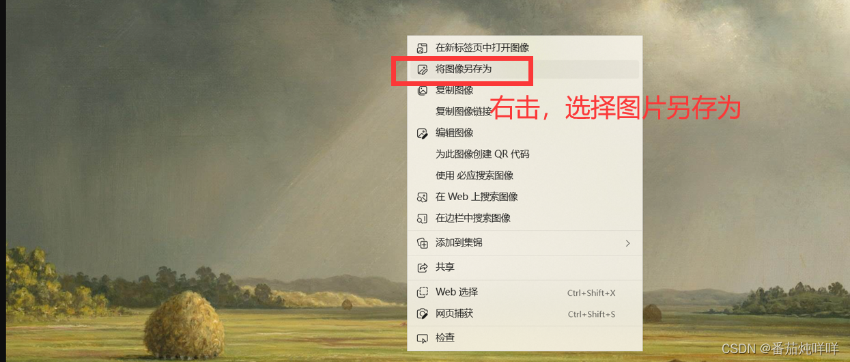Click the web capture camera icon
Image resolution: width=850 pixels, height=362 pixels.
[x=422, y=314]
